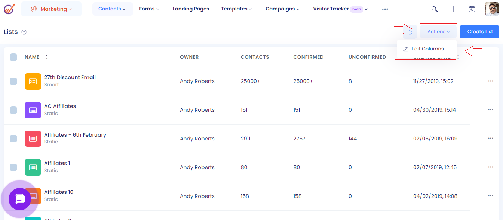This screenshot has width=503, height=223.
Task: Check the 27th Discount Email row
Action: [13, 81]
